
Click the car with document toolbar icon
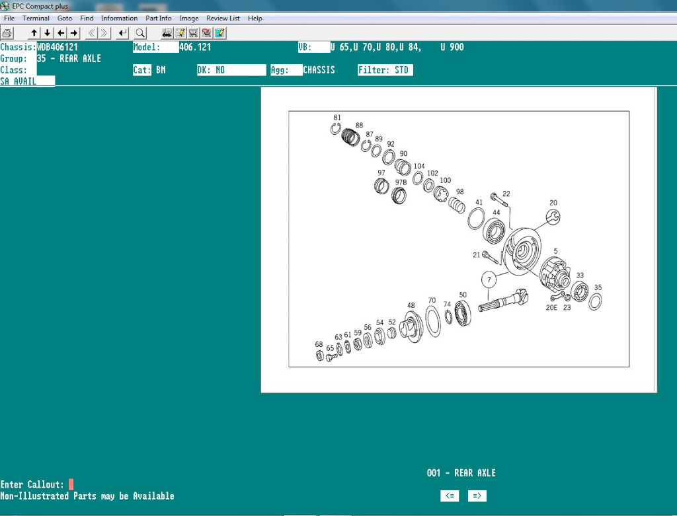(x=167, y=33)
